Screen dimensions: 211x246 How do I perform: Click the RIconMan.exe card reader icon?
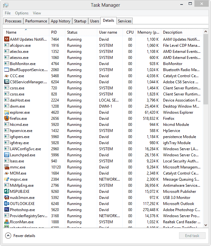point(7,222)
